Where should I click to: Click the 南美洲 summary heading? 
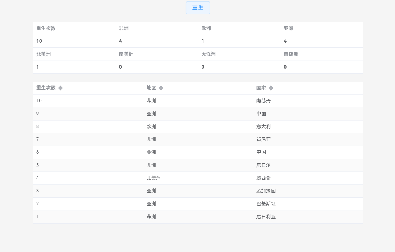[x=126, y=54]
